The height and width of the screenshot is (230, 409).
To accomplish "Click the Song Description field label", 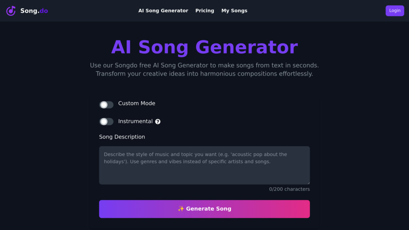I will (122, 137).
